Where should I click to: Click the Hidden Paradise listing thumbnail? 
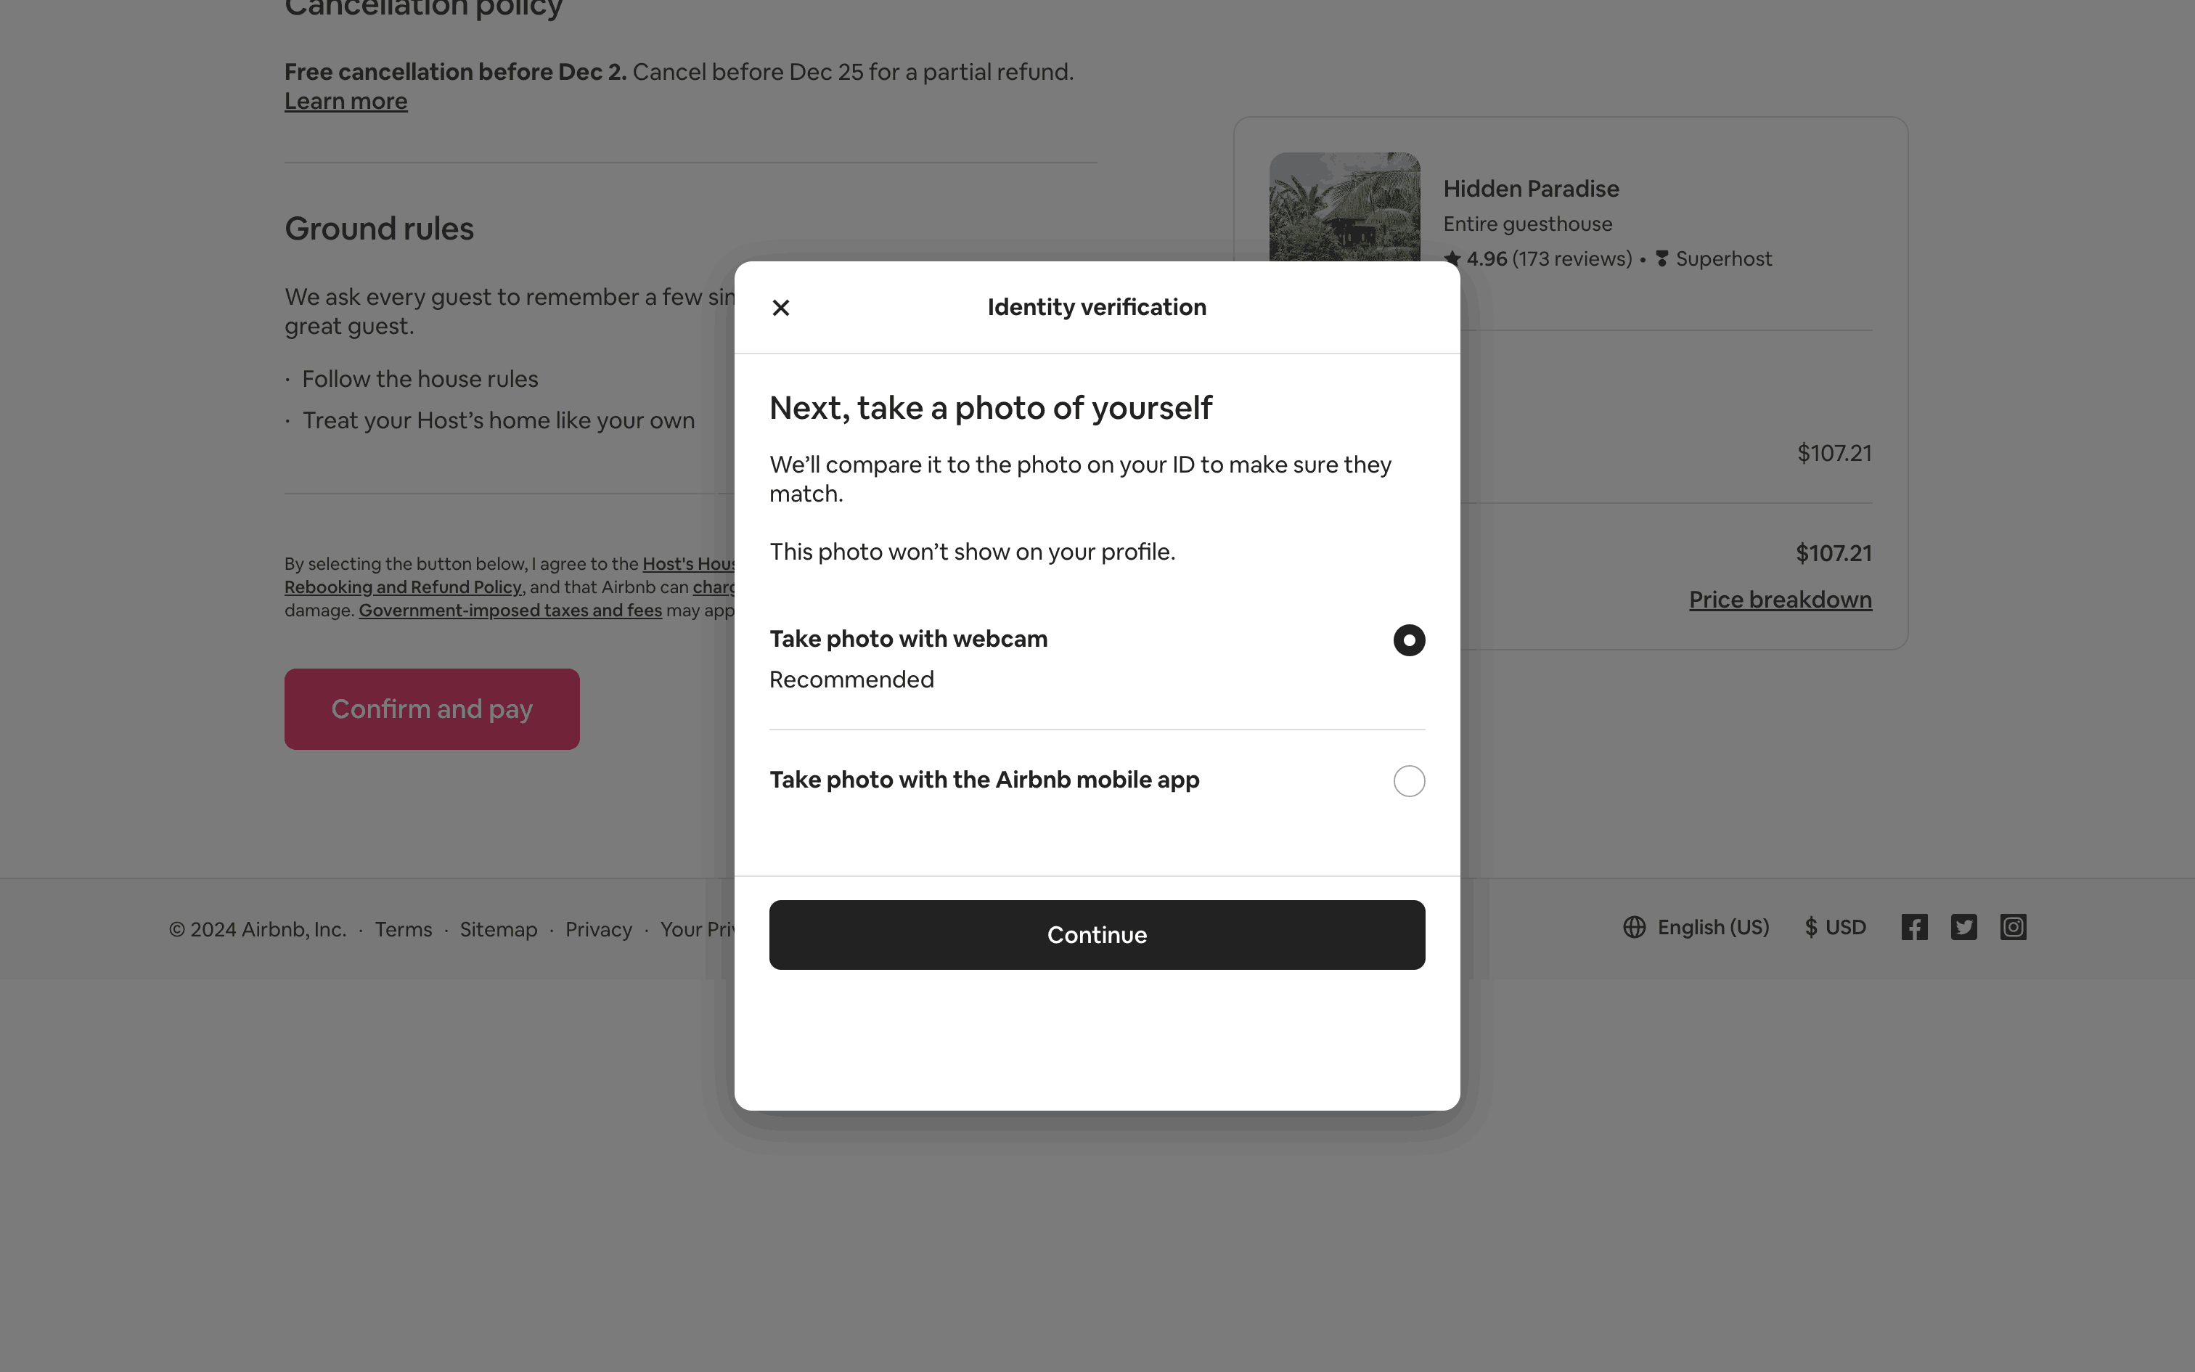pos(1344,207)
